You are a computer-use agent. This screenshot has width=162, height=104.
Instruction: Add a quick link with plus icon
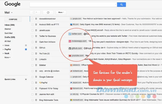click(x=26, y=80)
